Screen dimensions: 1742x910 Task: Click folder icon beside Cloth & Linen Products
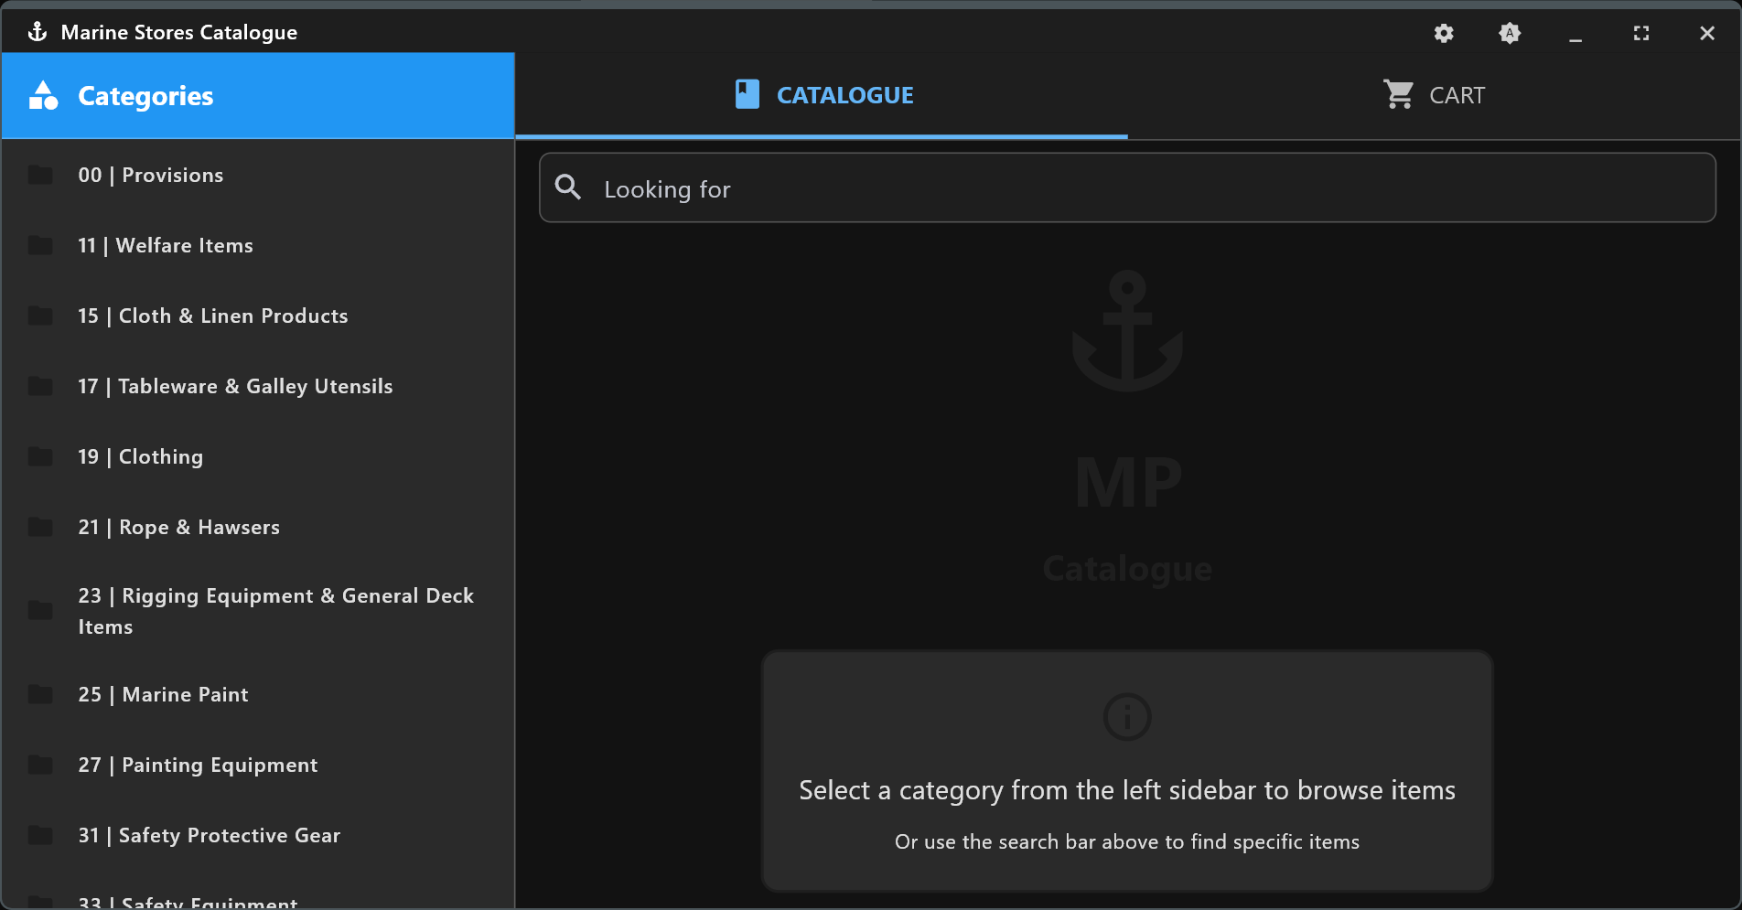pyautogui.click(x=40, y=316)
